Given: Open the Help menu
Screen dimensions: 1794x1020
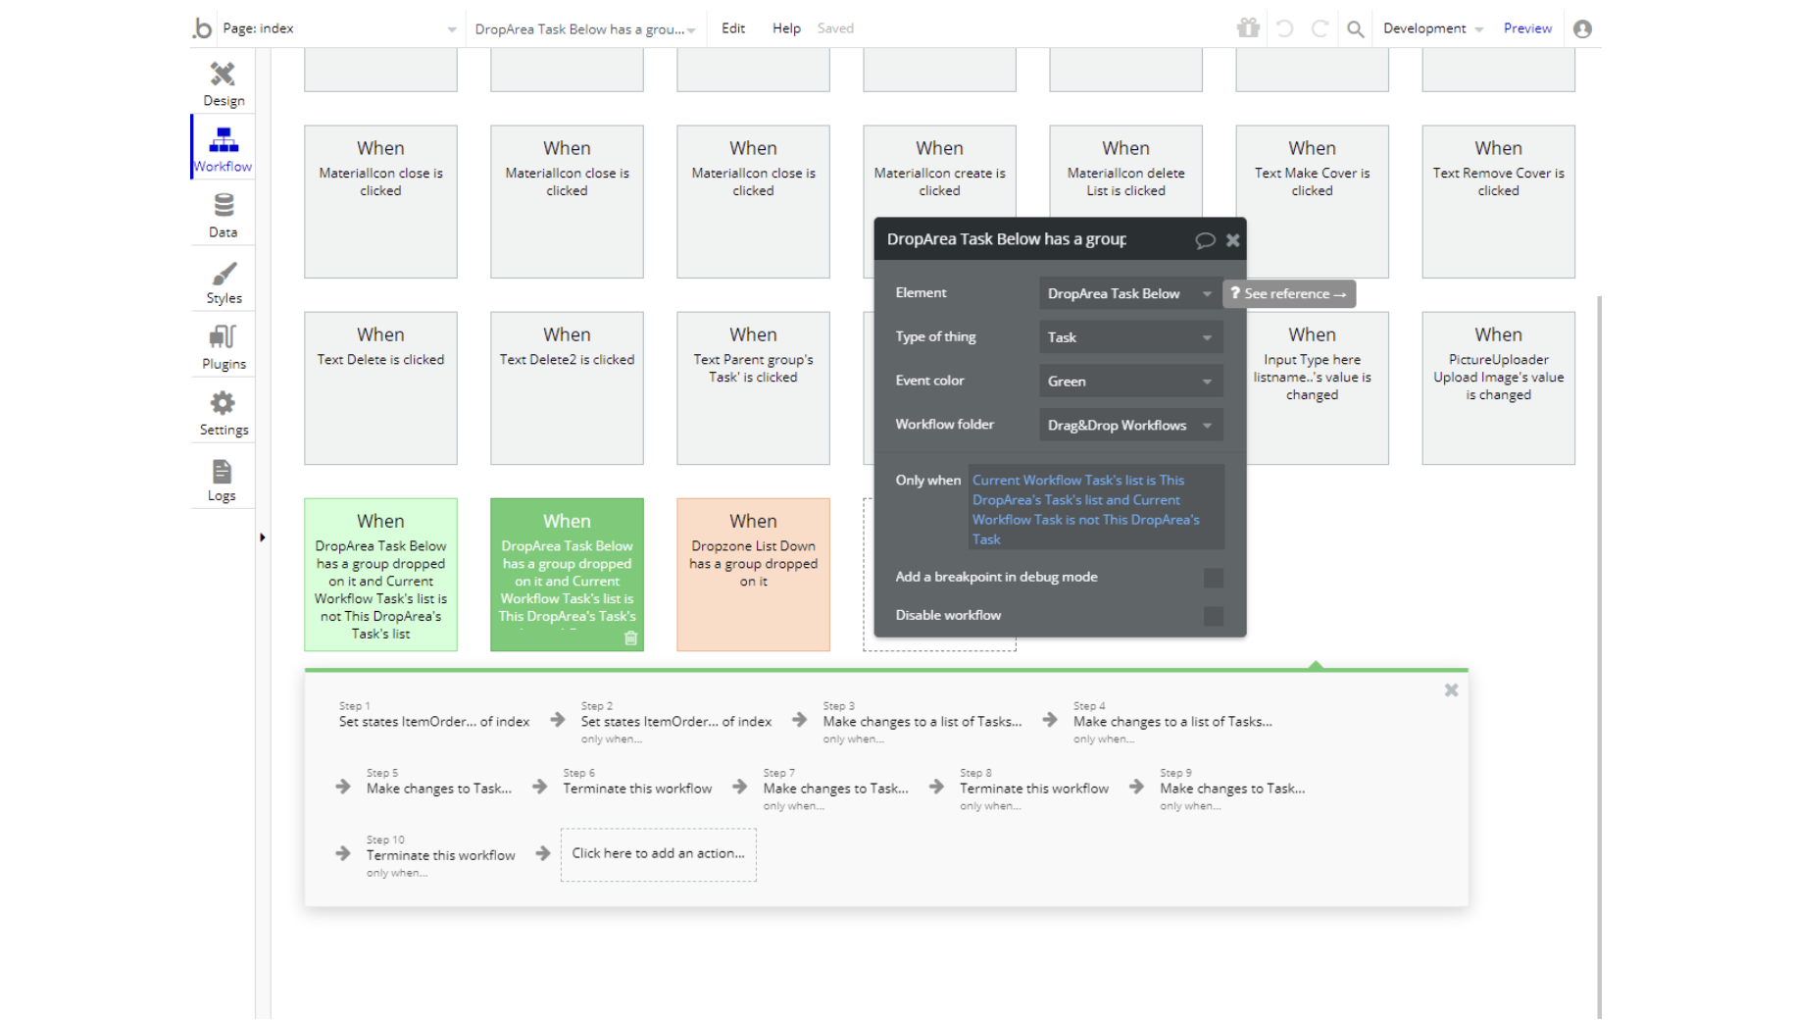Looking at the screenshot, I should coord(786,28).
